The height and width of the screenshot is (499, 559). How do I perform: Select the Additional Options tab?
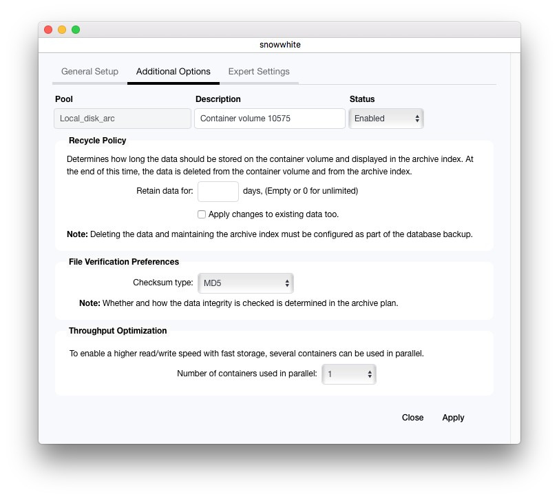pyautogui.click(x=173, y=72)
